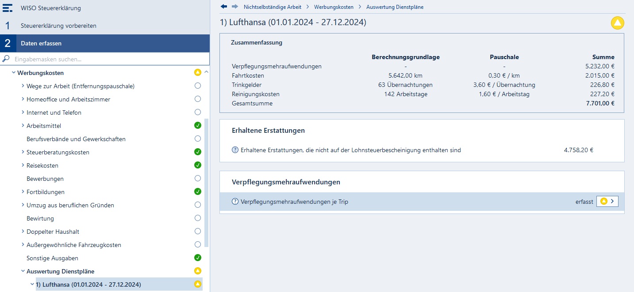Viewport: 634px width, 292px height.
Task: Click the warning status icon of Werbungskosten
Action: [x=198, y=72]
